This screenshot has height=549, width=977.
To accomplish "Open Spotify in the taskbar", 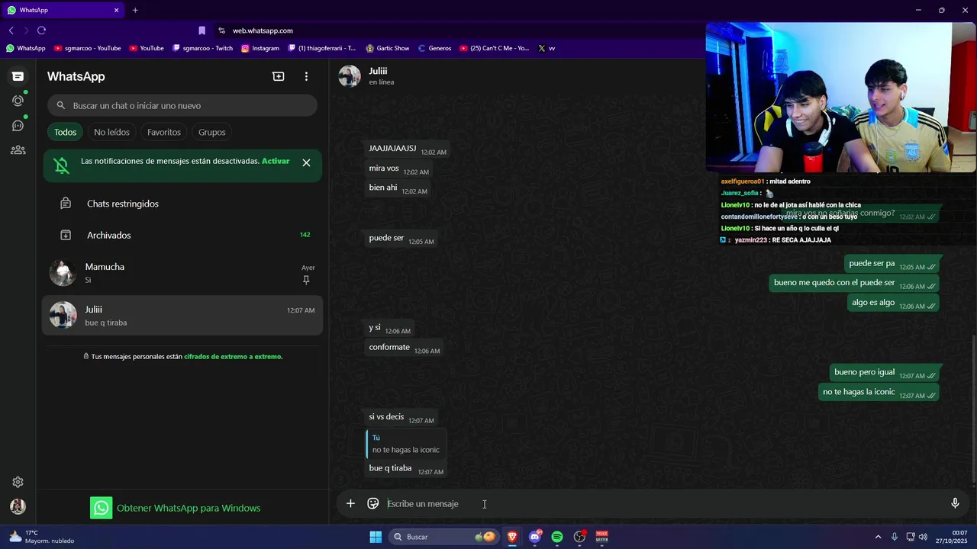I will [557, 537].
